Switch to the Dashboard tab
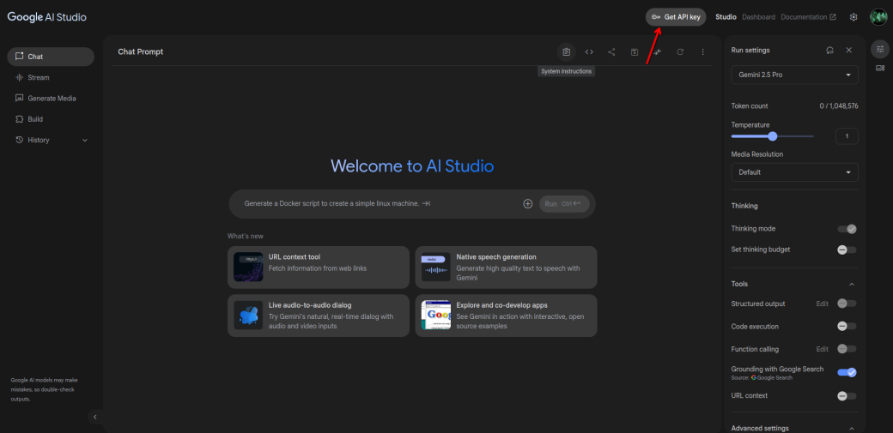 tap(758, 17)
